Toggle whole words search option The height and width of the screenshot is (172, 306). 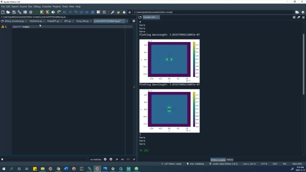pos(128,160)
